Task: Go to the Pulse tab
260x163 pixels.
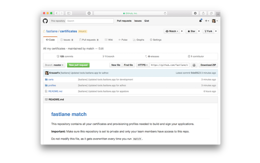Action: coord(123,40)
